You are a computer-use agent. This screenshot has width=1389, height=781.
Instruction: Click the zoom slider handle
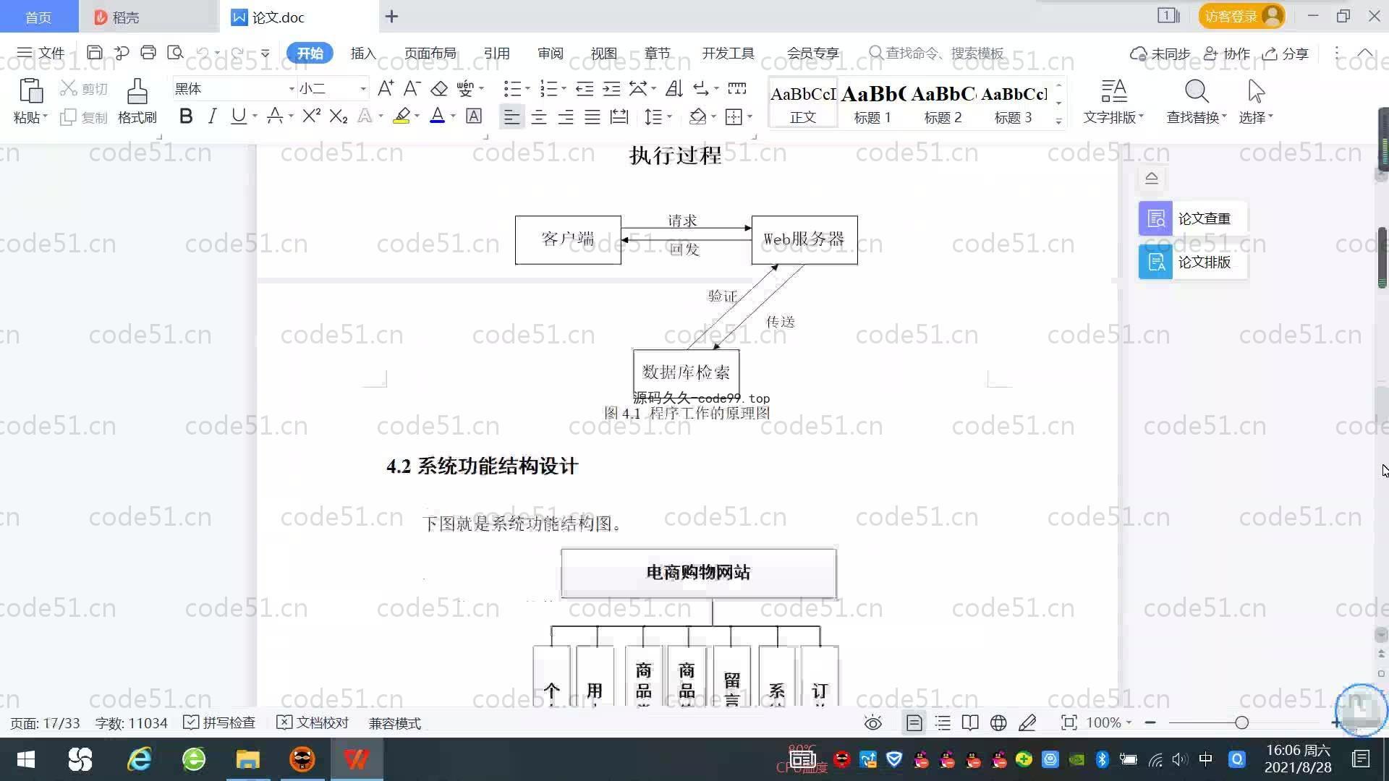pos(1241,722)
